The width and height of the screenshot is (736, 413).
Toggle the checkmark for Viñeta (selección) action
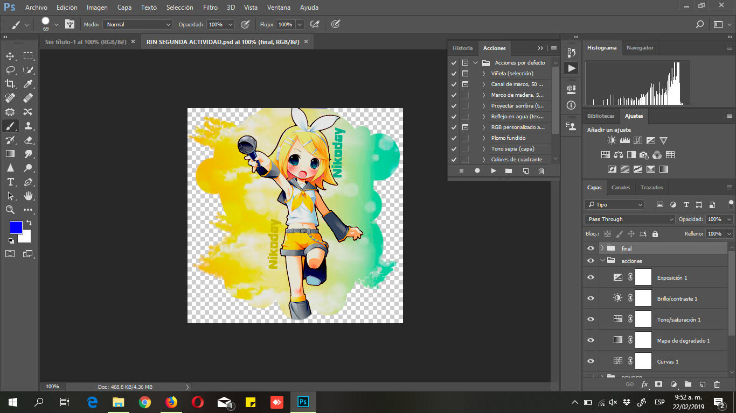(454, 74)
